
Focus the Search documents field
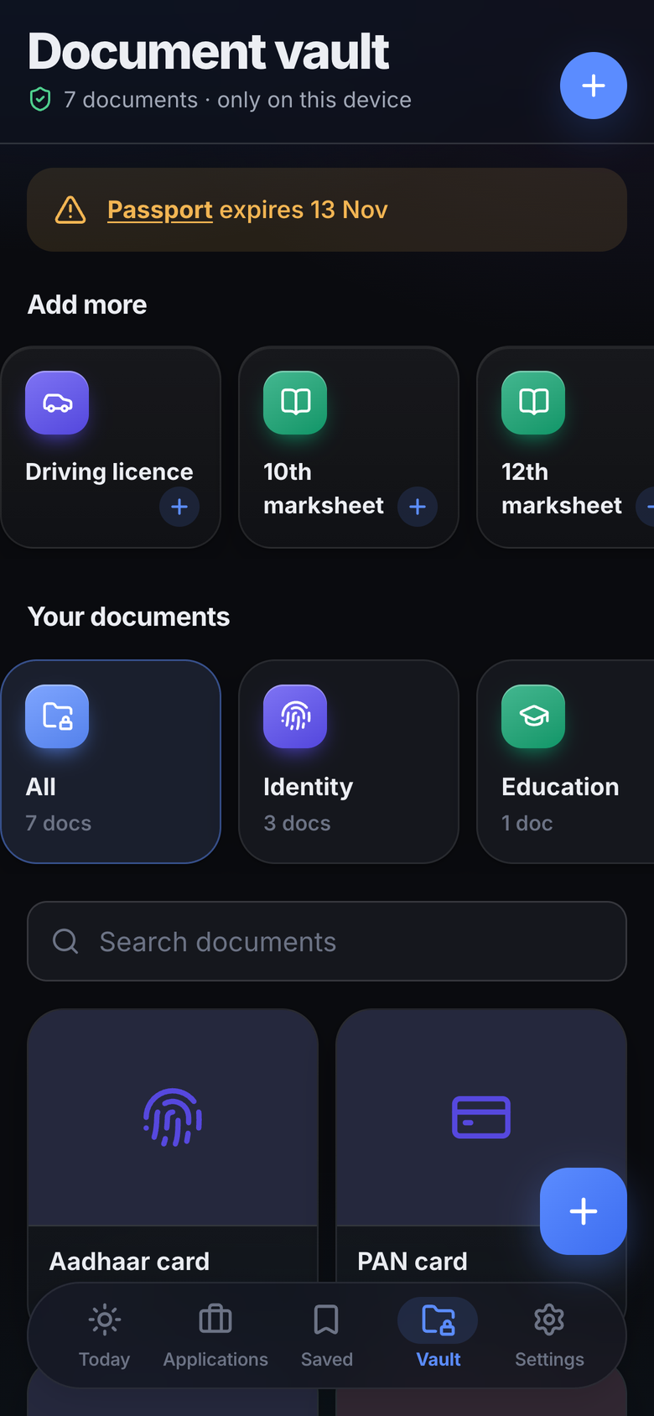[327, 941]
